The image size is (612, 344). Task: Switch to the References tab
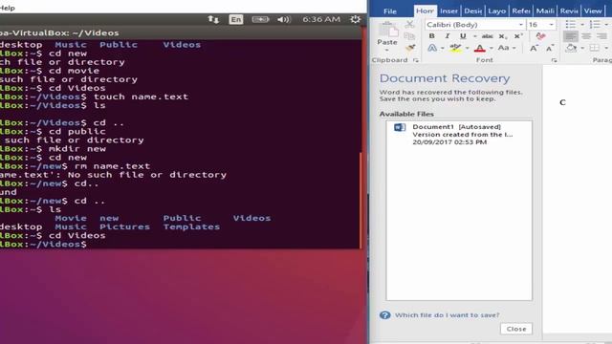[x=521, y=11]
